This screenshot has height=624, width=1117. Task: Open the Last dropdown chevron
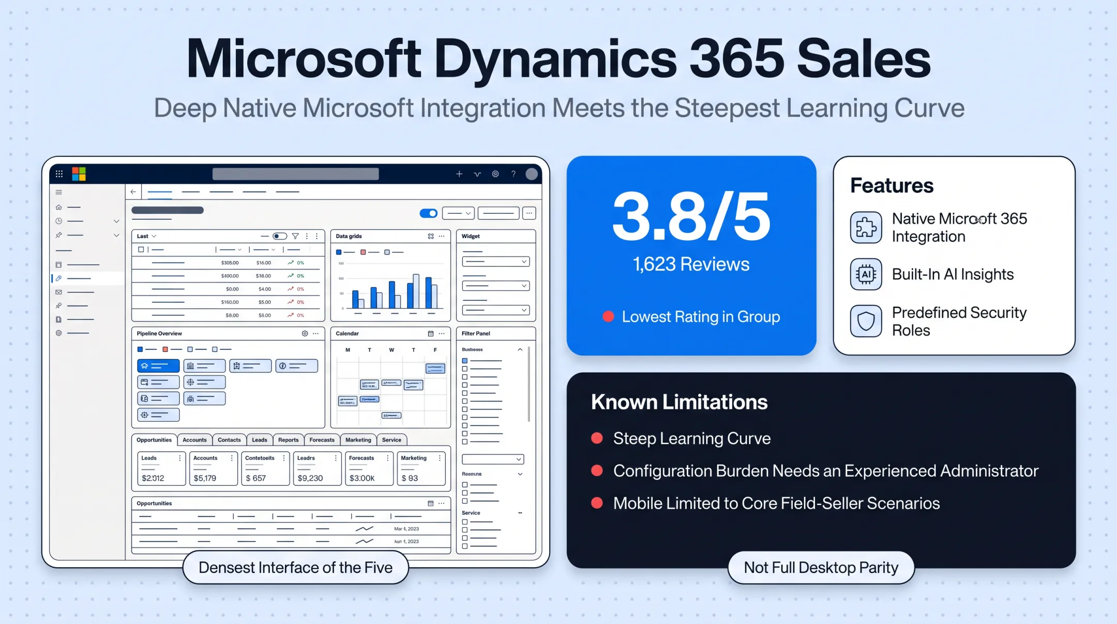click(154, 236)
